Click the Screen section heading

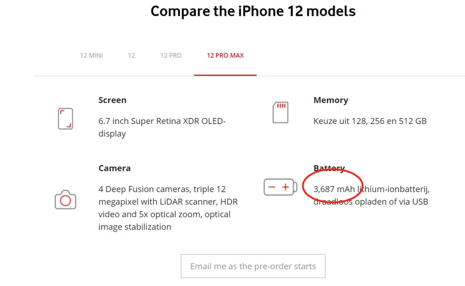[x=112, y=100]
